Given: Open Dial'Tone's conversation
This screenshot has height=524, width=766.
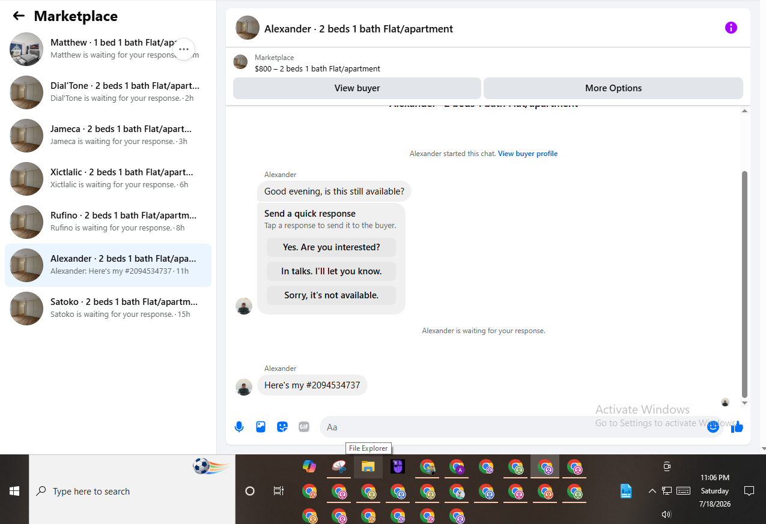Looking at the screenshot, I should tap(108, 92).
